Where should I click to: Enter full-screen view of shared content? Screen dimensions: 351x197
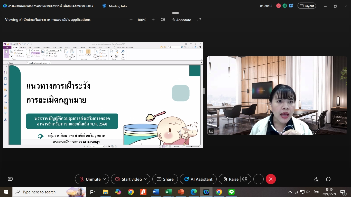coord(199,20)
